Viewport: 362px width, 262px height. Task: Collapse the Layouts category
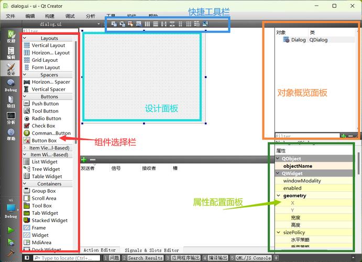click(25, 38)
